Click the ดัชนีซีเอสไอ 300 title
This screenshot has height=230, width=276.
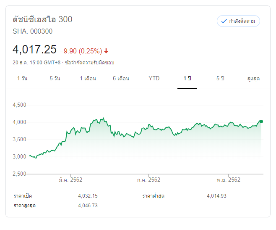[42, 19]
